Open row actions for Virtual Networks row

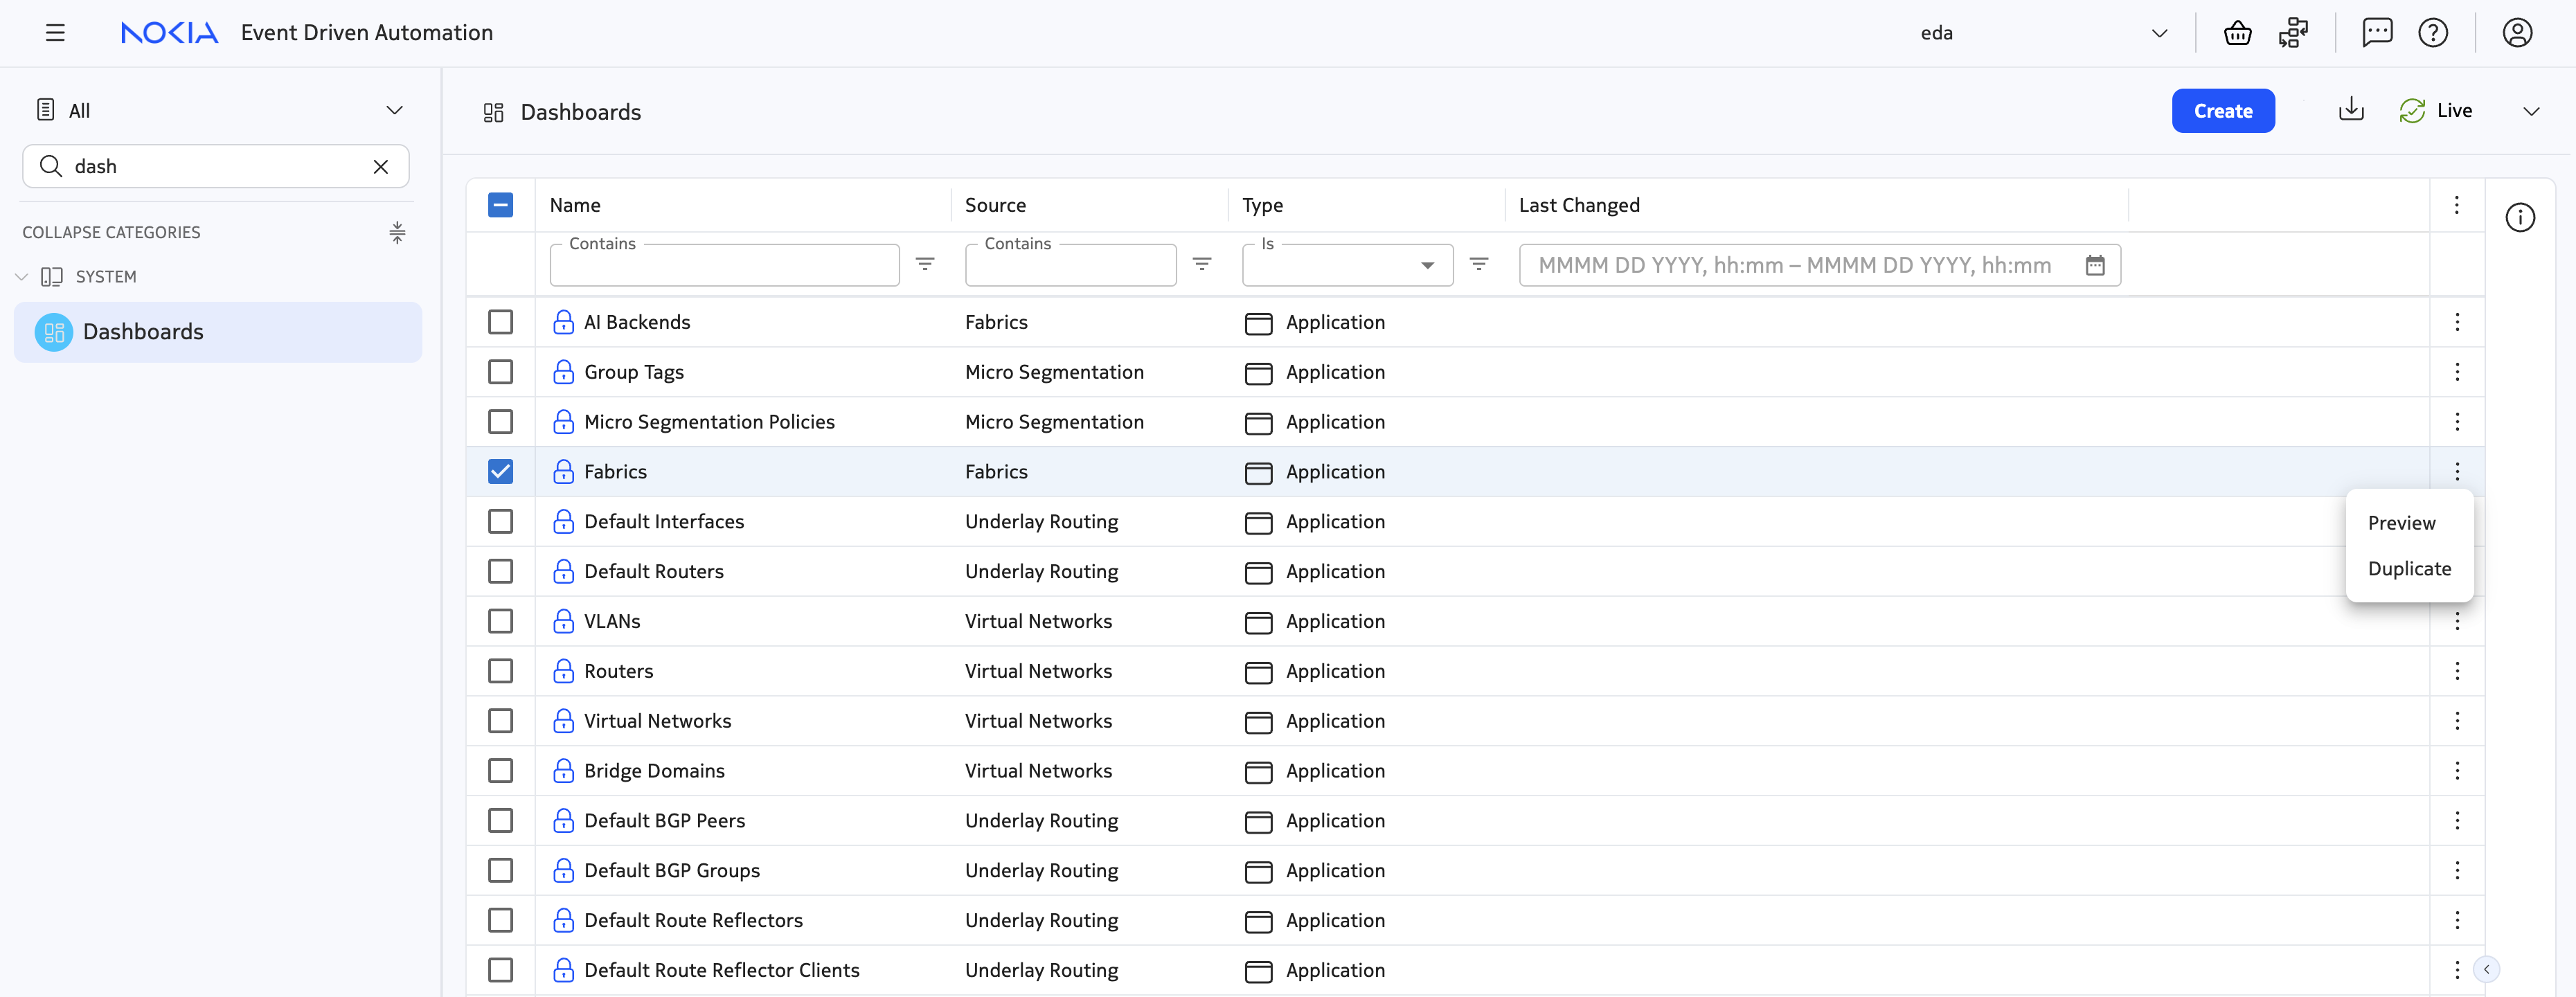(2457, 721)
